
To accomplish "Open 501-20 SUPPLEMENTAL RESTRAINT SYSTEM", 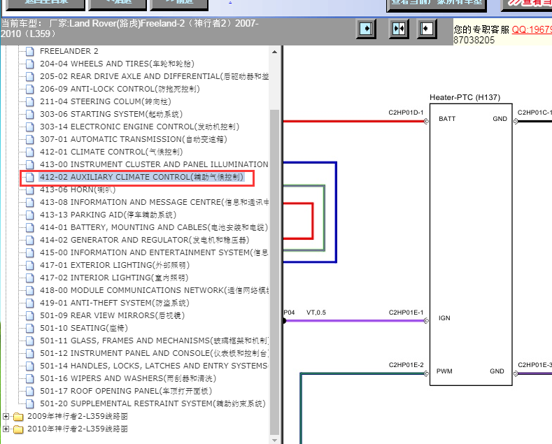I will coord(152,403).
